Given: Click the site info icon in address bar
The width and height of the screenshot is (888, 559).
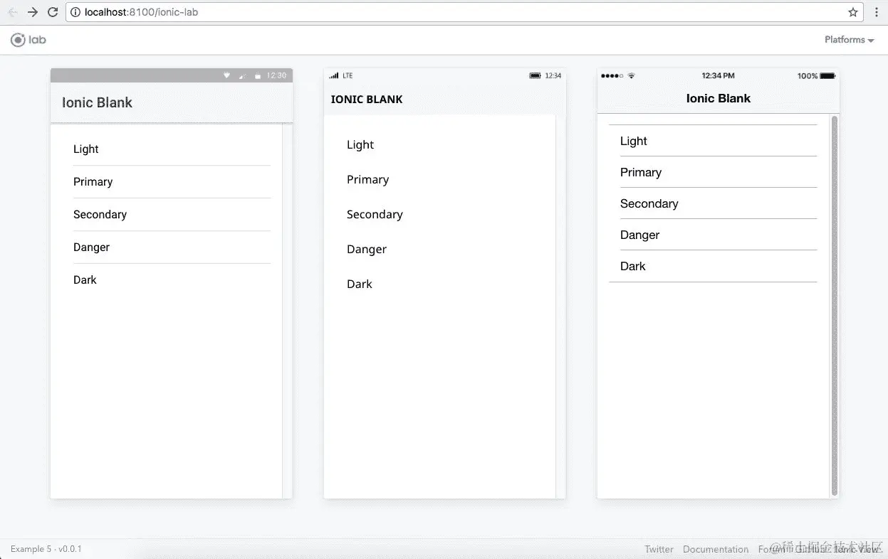Looking at the screenshot, I should click(76, 12).
